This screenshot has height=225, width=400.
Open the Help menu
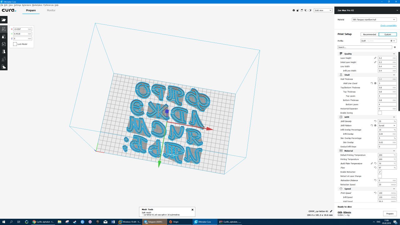[x=57, y=5]
